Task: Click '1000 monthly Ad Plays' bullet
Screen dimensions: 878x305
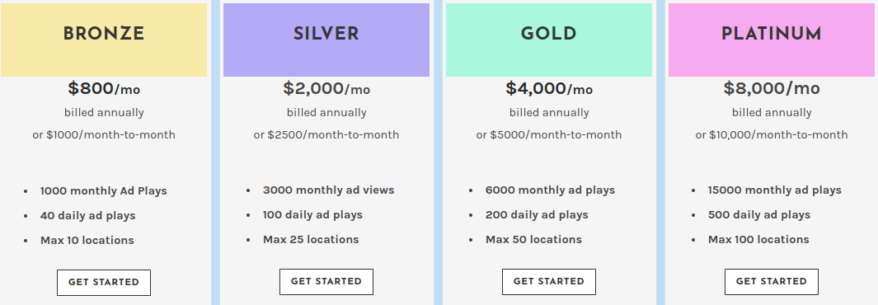Action: (104, 191)
